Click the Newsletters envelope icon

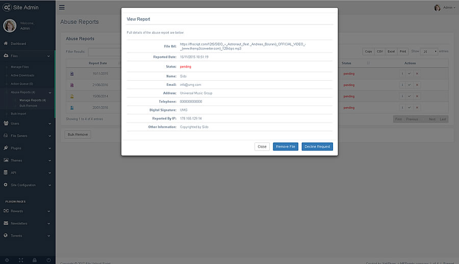pyautogui.click(x=6, y=223)
